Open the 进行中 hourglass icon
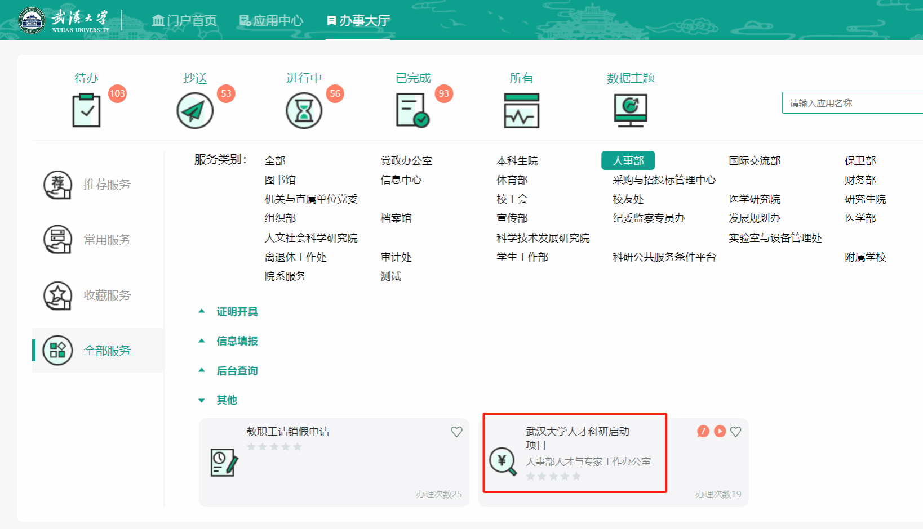The image size is (923, 529). pos(304,110)
